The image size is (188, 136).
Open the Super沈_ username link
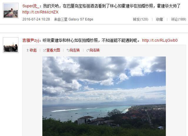point(31,6)
